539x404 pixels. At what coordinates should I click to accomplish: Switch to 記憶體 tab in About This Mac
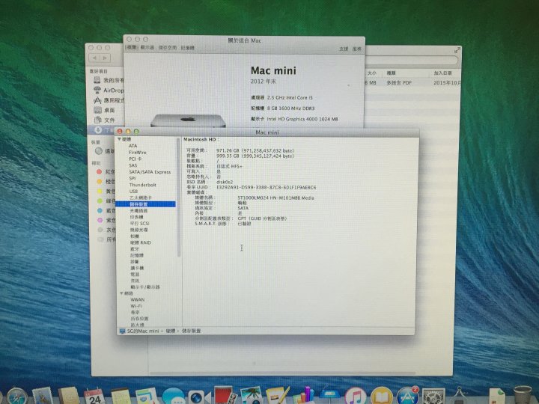[188, 48]
